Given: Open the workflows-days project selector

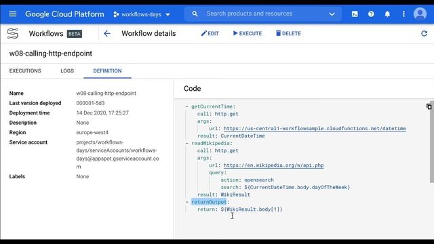Looking at the screenshot, I should click(x=142, y=14).
